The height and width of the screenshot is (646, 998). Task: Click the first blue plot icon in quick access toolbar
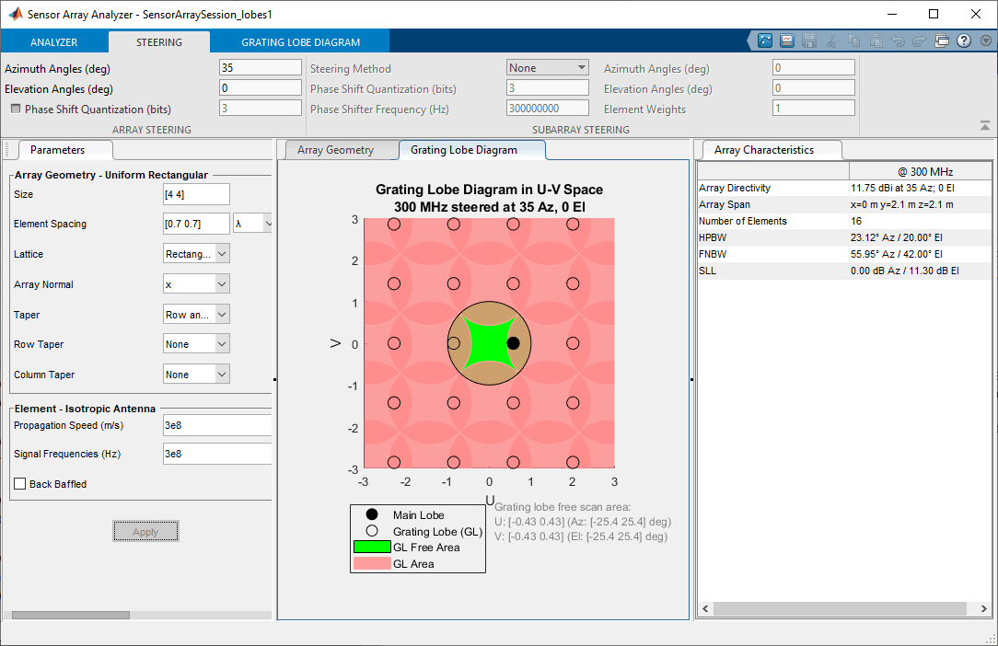coord(764,40)
